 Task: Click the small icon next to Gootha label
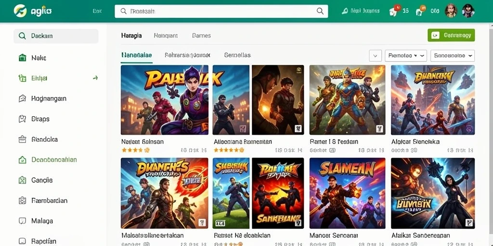point(414,150)
